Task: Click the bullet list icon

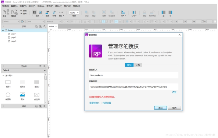Action: point(93,22)
